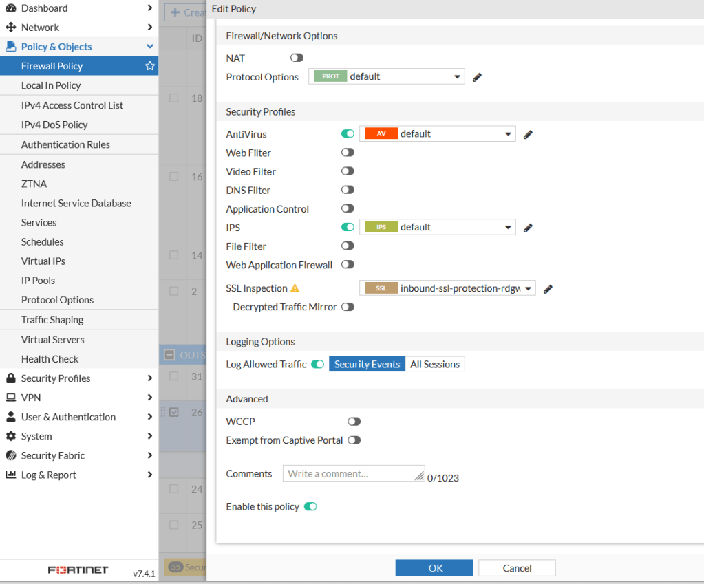Click the VPN monitor icon in sidebar
Screen dimensions: 704x584
point(10,398)
